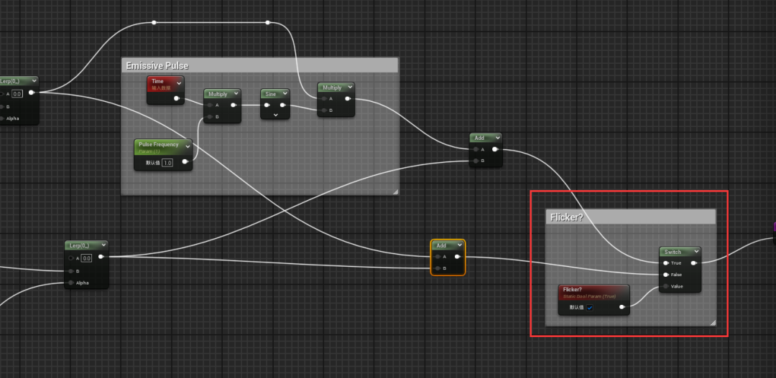The height and width of the screenshot is (378, 776).
Task: Select the lower Lerp(0_) node title
Action: pos(79,245)
